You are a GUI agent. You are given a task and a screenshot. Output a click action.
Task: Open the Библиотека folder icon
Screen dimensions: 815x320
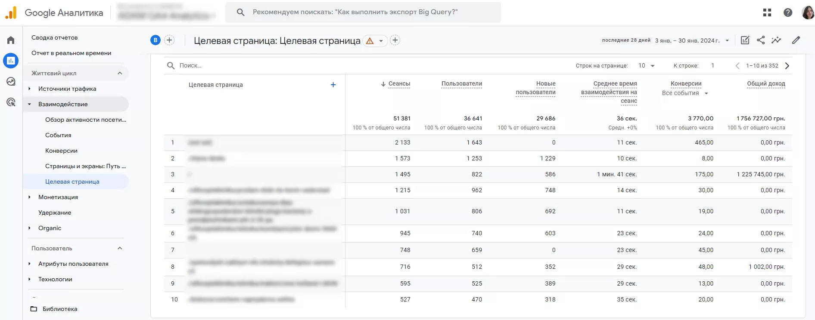coord(34,309)
